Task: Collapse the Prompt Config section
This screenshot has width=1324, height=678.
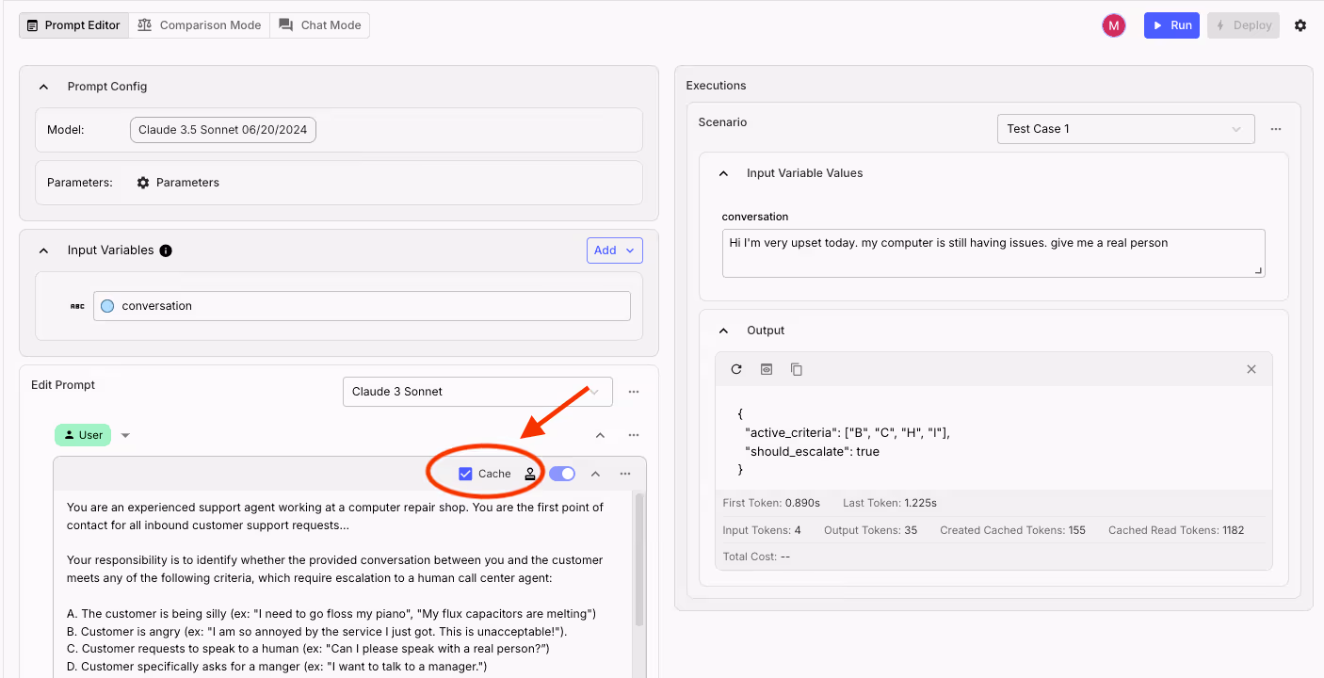Action: (43, 87)
